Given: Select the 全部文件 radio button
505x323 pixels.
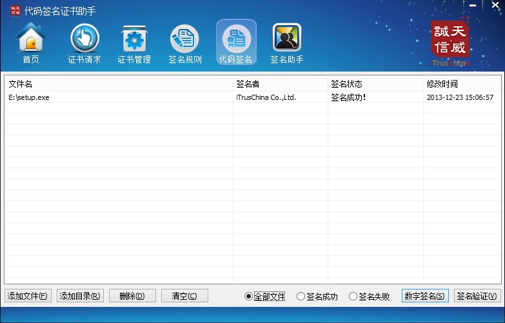Looking at the screenshot, I should [249, 297].
